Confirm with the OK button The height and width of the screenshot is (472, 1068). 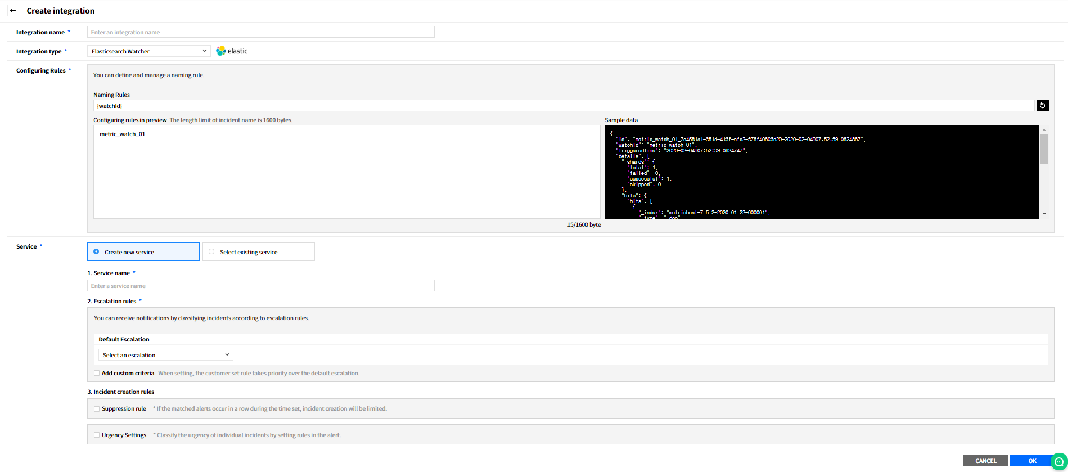(1031, 461)
